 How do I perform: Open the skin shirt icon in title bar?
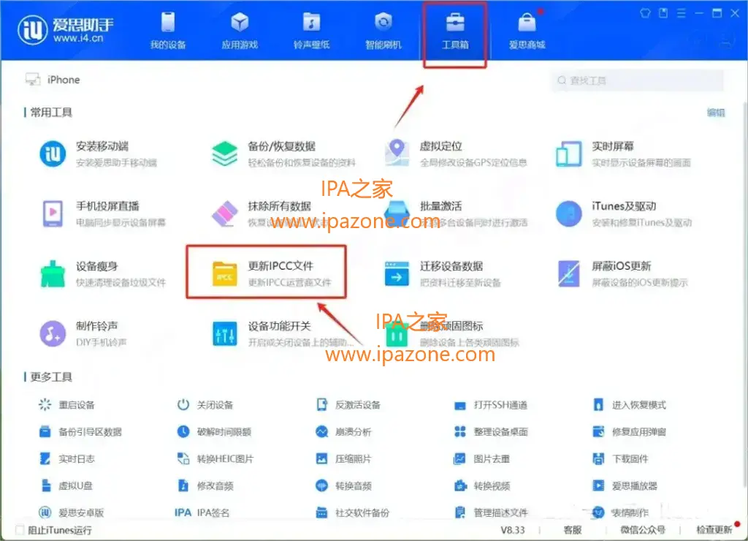pyautogui.click(x=645, y=13)
